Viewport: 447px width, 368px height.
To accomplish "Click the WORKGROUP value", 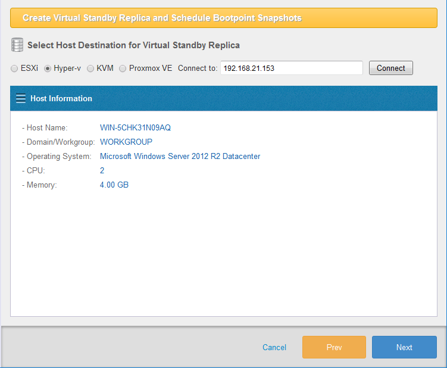I will [126, 142].
